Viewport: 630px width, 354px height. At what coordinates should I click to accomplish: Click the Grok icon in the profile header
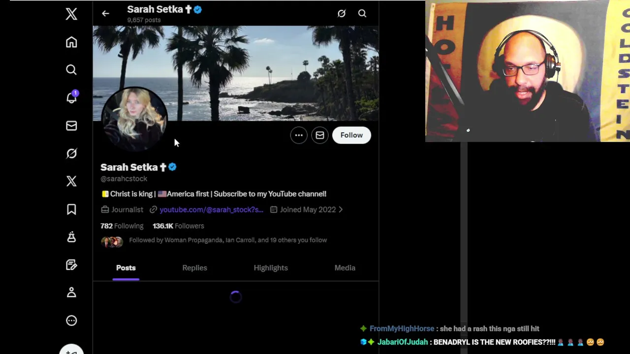click(342, 14)
